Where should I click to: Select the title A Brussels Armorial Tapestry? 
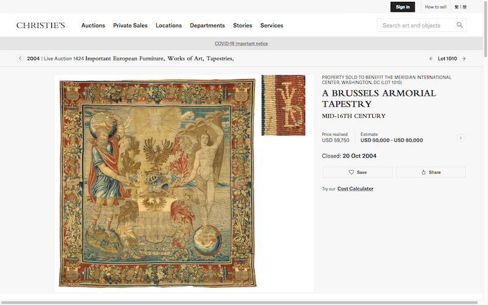coord(379,98)
